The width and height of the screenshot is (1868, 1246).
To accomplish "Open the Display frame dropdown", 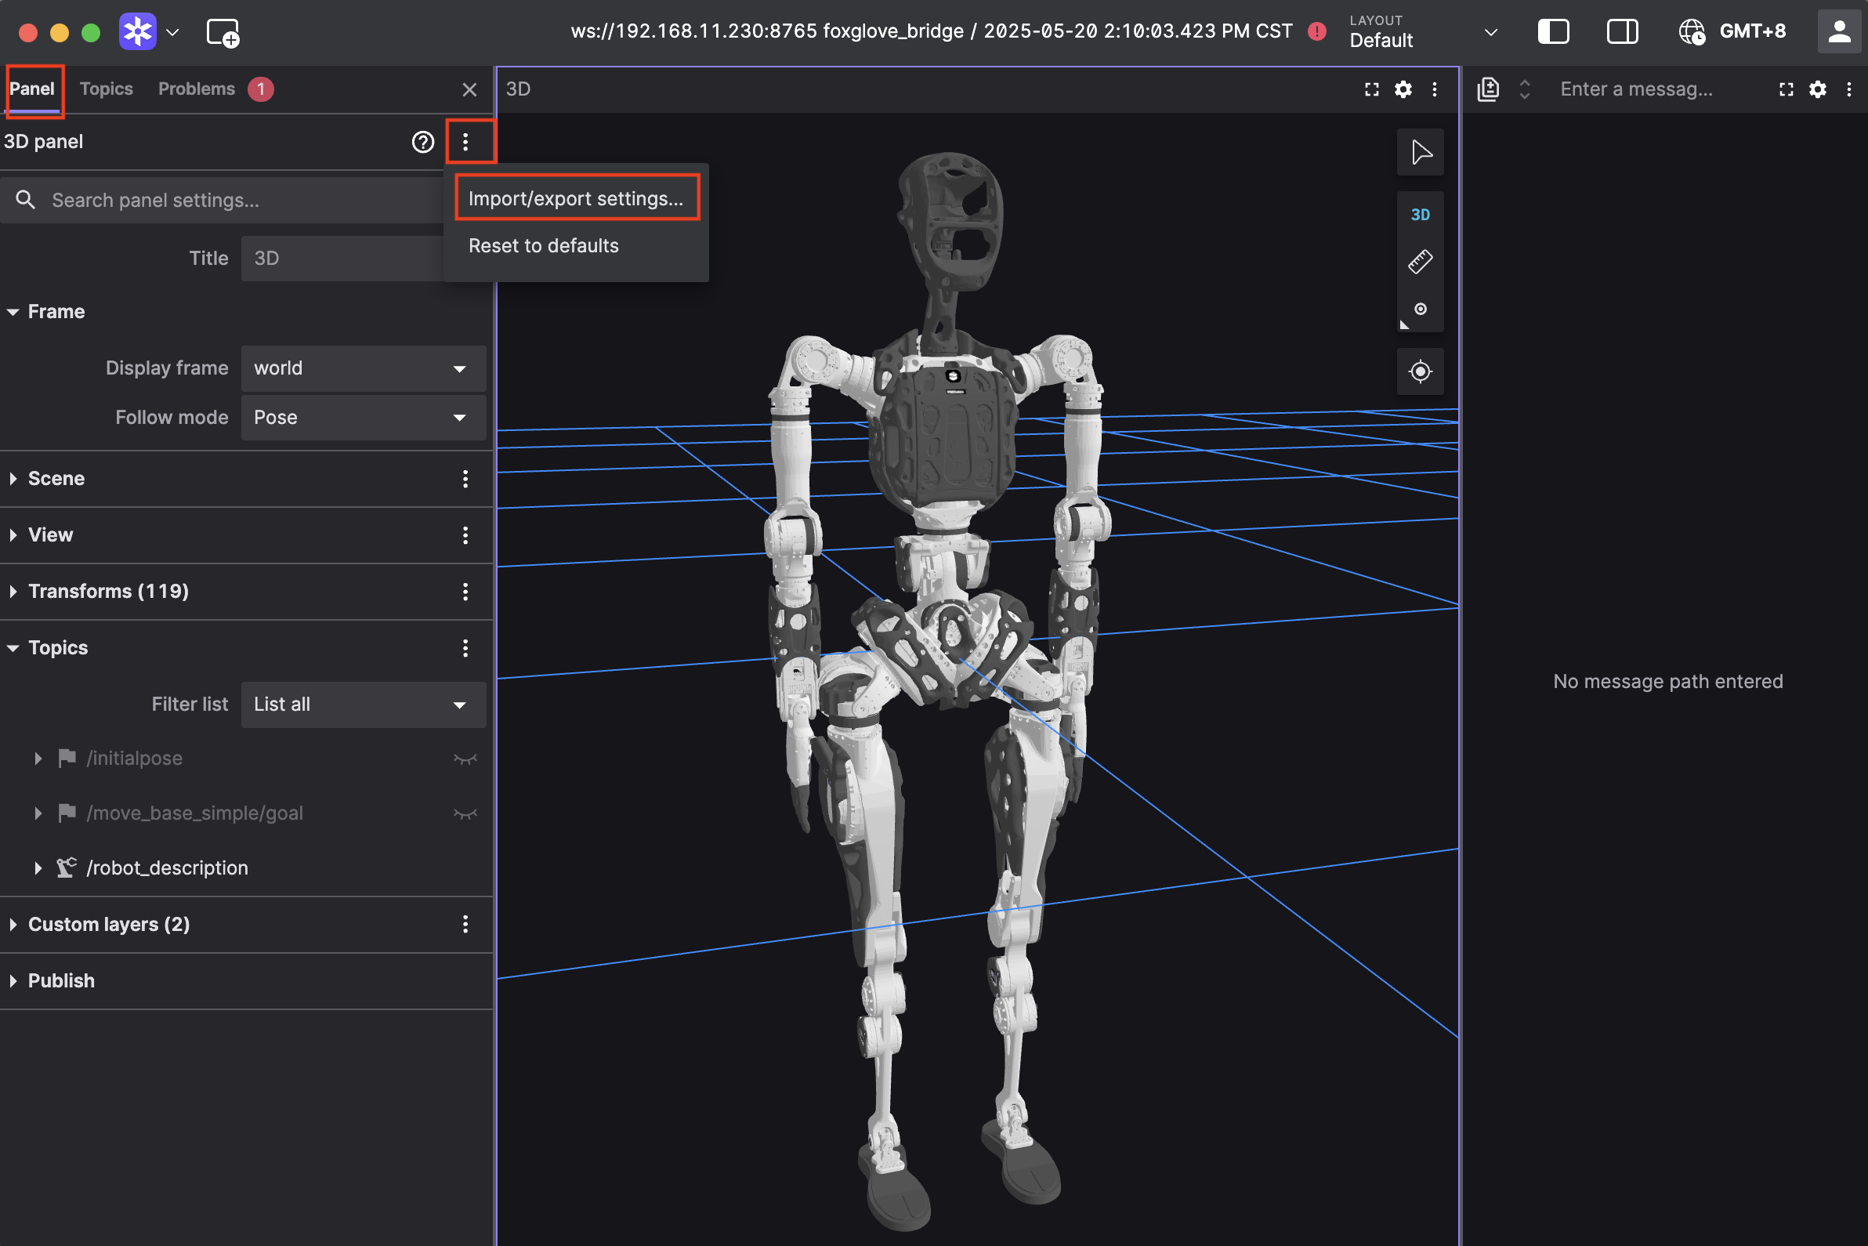I will pos(363,369).
